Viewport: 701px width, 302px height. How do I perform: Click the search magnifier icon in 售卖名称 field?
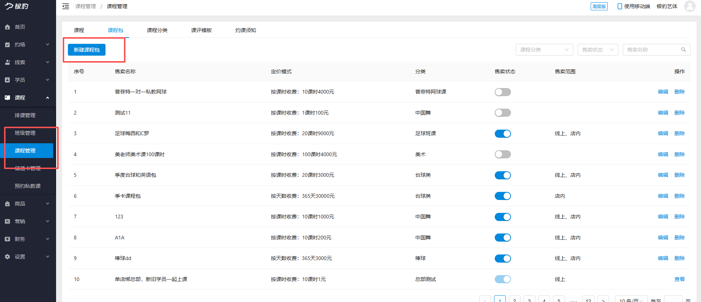683,50
